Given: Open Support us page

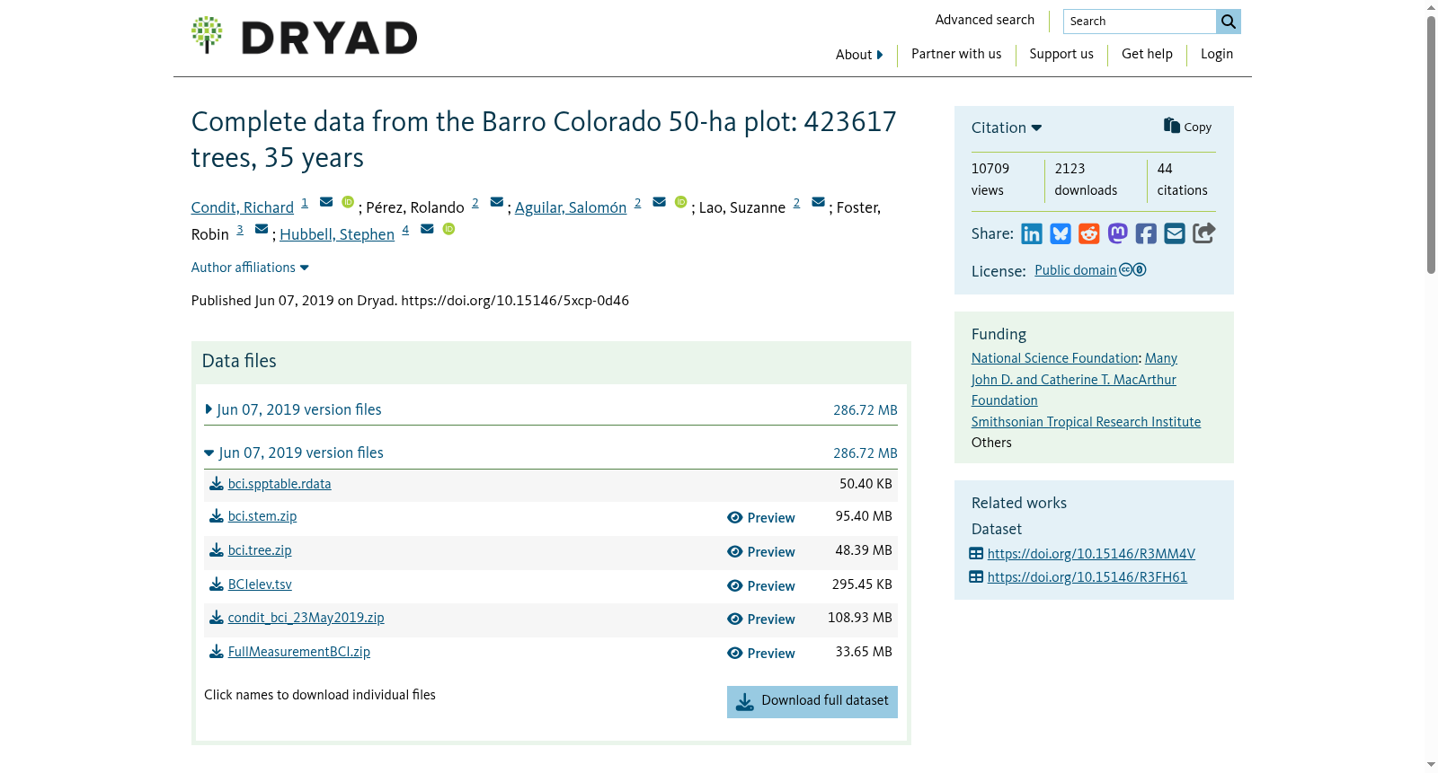Looking at the screenshot, I should point(1061,54).
